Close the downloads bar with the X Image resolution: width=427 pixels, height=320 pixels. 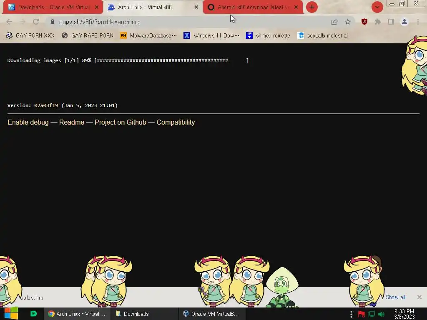419,297
